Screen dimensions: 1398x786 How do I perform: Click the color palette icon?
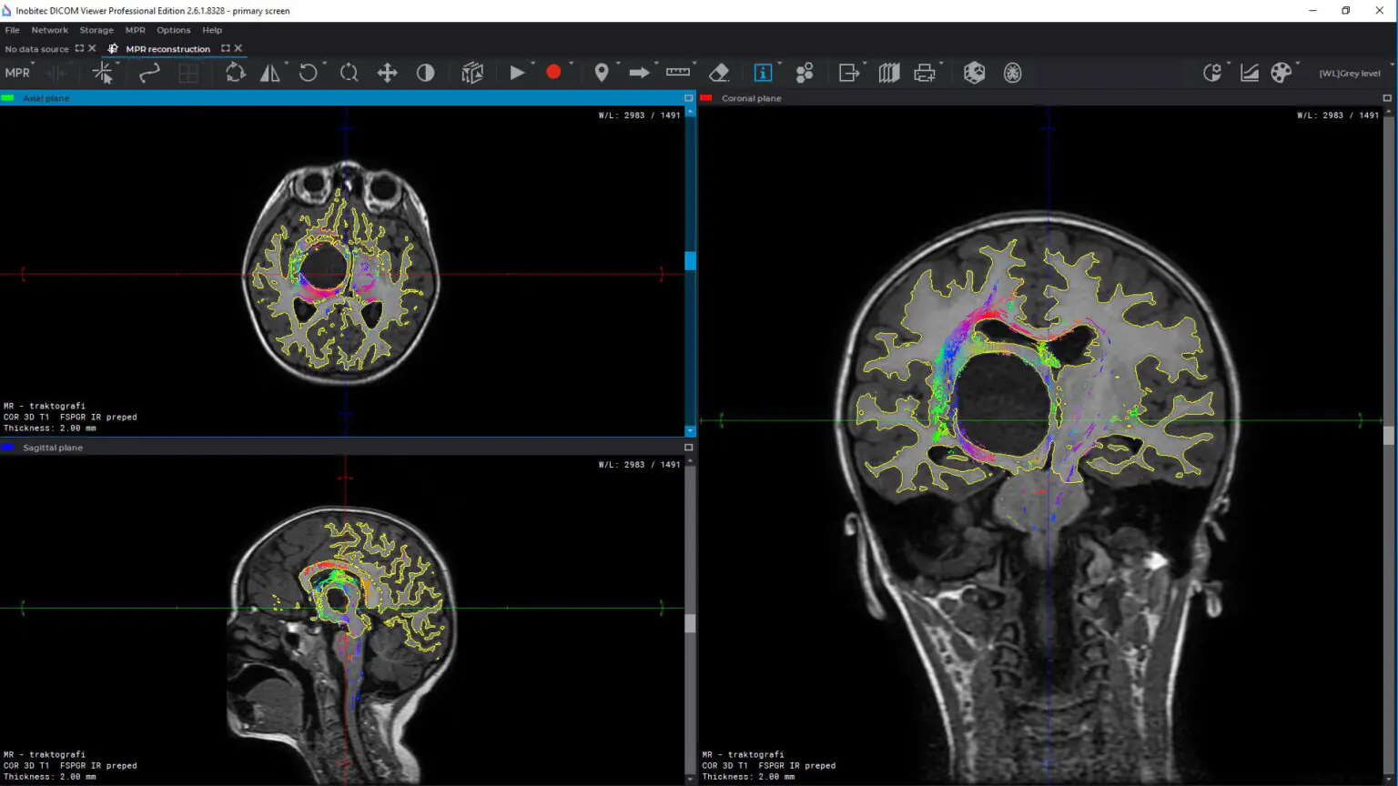point(1281,73)
